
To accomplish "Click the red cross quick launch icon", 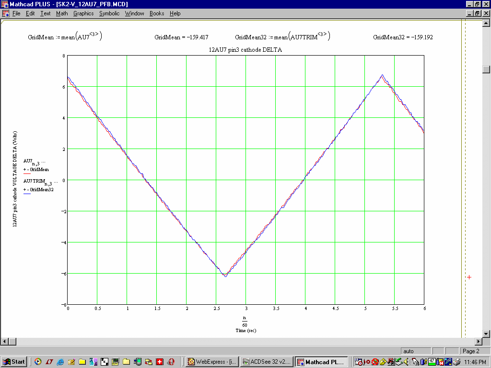I will (160, 362).
